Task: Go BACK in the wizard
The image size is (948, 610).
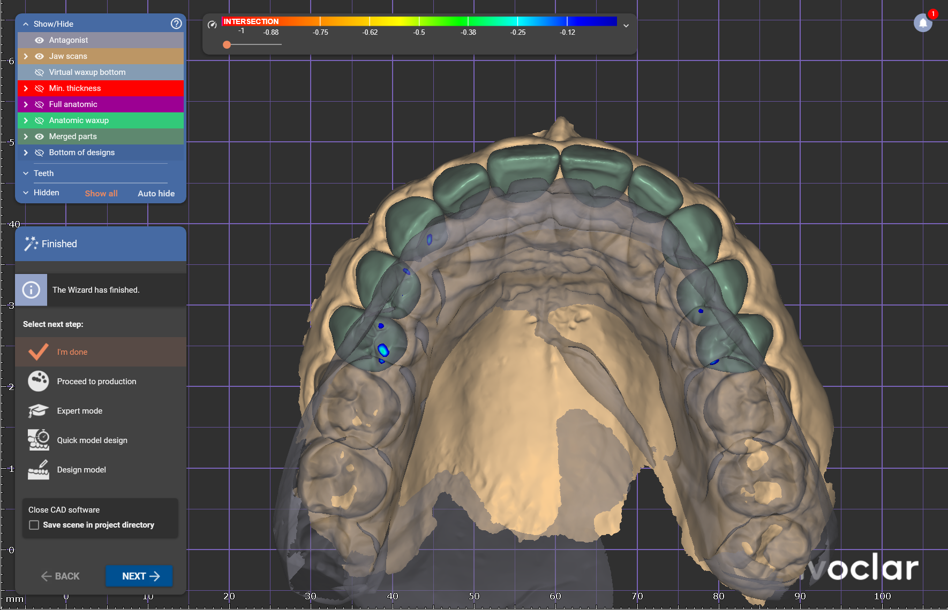Action: [x=61, y=576]
